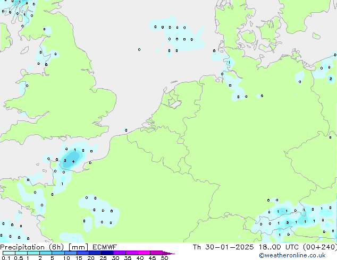Pick the legend color between 20 and 25
This screenshot has height=260, width=337.
click(x=97, y=253)
